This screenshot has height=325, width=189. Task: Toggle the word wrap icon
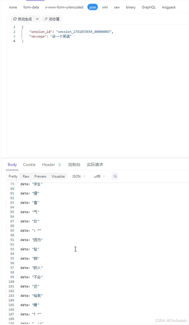[115, 176]
